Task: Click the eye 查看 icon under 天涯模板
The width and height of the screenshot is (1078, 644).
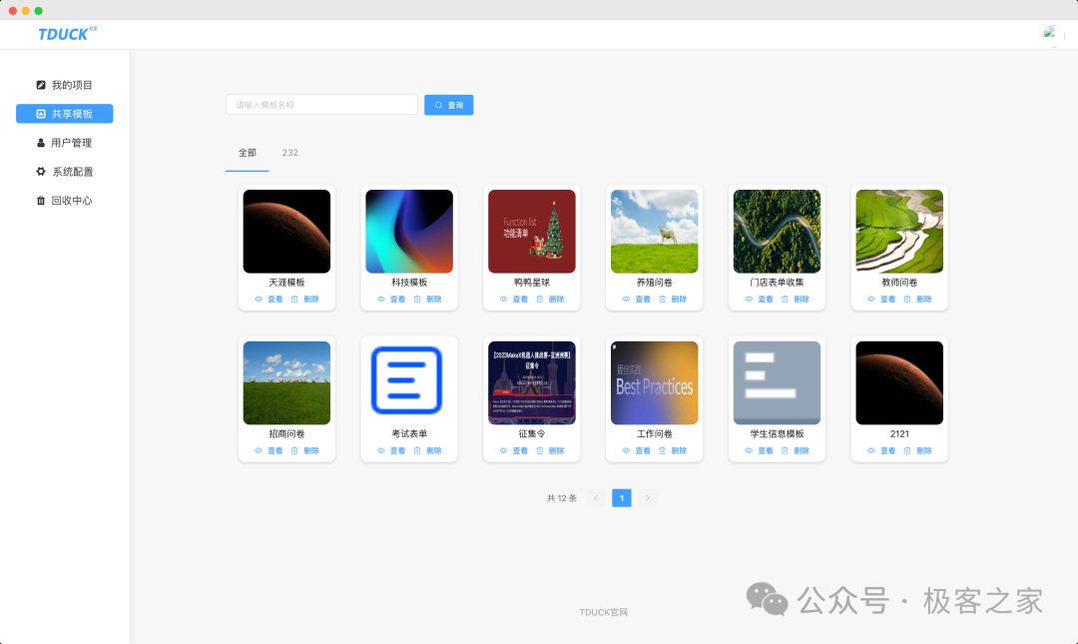Action: 259,300
